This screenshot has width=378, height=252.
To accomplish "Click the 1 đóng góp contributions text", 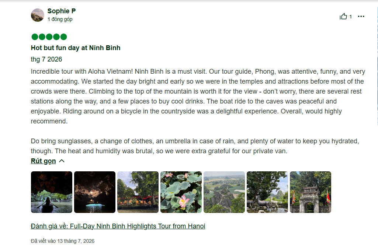I will (x=60, y=19).
